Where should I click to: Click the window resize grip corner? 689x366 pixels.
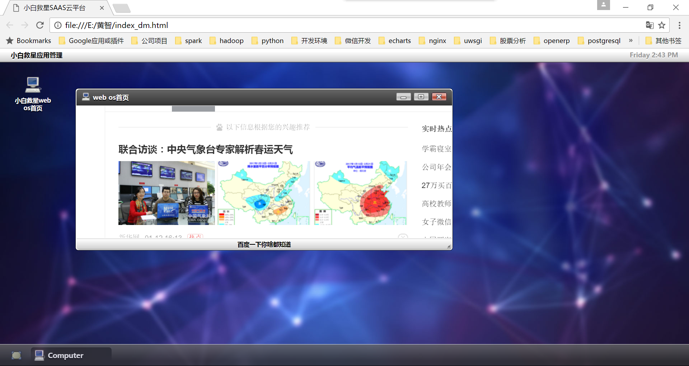[449, 247]
